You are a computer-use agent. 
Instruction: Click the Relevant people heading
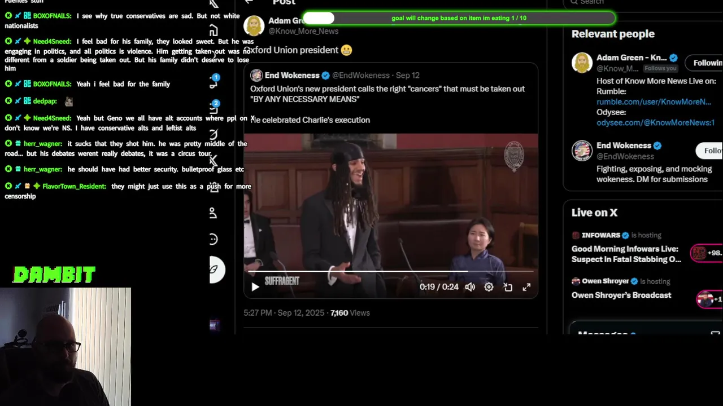click(613, 34)
